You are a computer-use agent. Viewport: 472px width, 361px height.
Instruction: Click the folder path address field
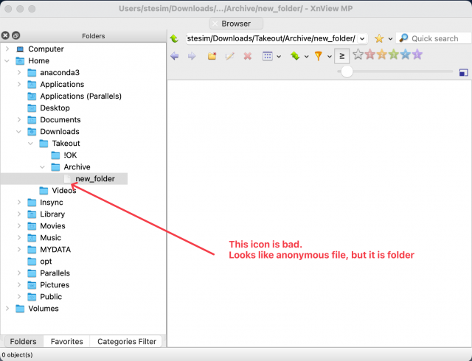(271, 38)
